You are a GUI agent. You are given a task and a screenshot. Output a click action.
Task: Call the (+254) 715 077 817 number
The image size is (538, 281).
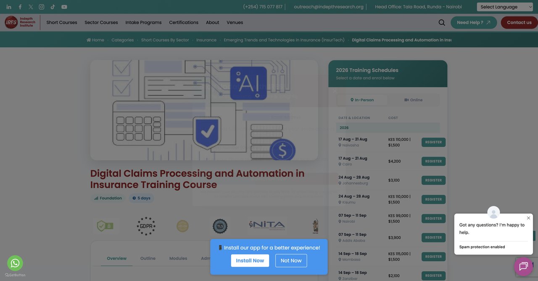pos(263,7)
